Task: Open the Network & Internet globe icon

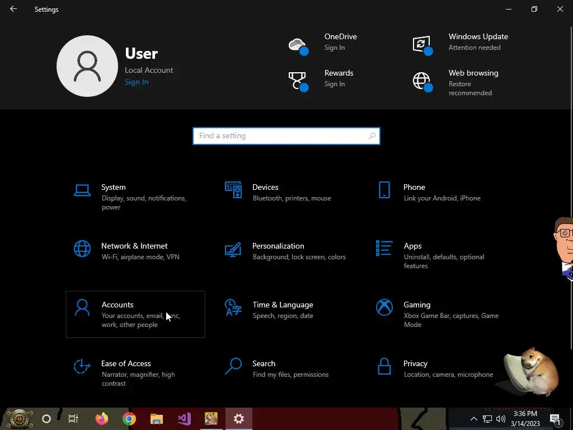Action: pyautogui.click(x=82, y=249)
